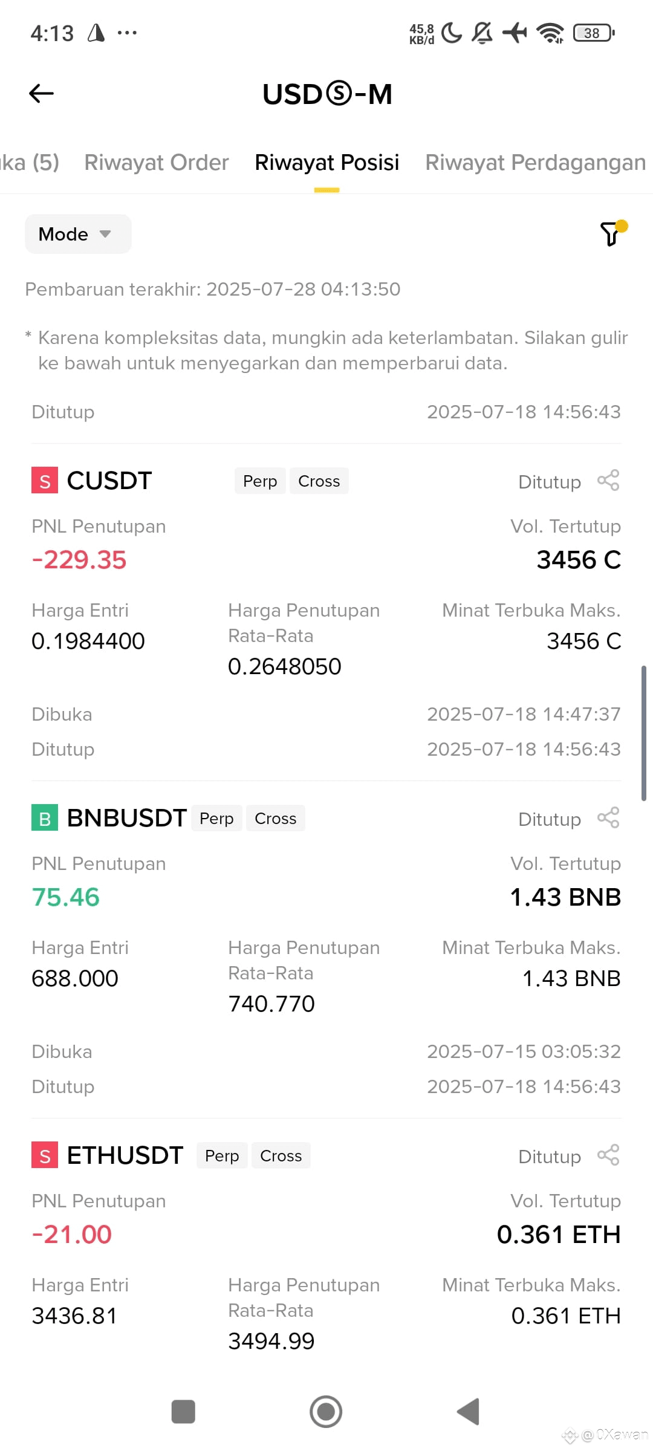Open the partially visible tab ending (5)
This screenshot has width=653, height=1451.
pyautogui.click(x=30, y=163)
